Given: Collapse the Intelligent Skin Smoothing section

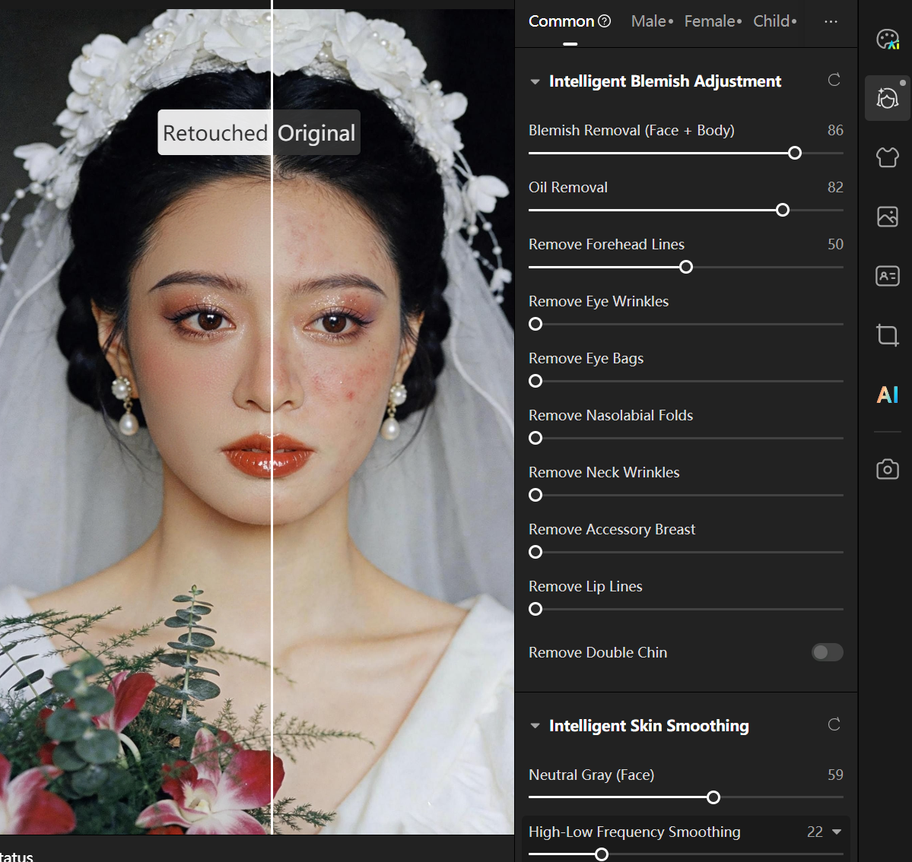Looking at the screenshot, I should [x=535, y=726].
